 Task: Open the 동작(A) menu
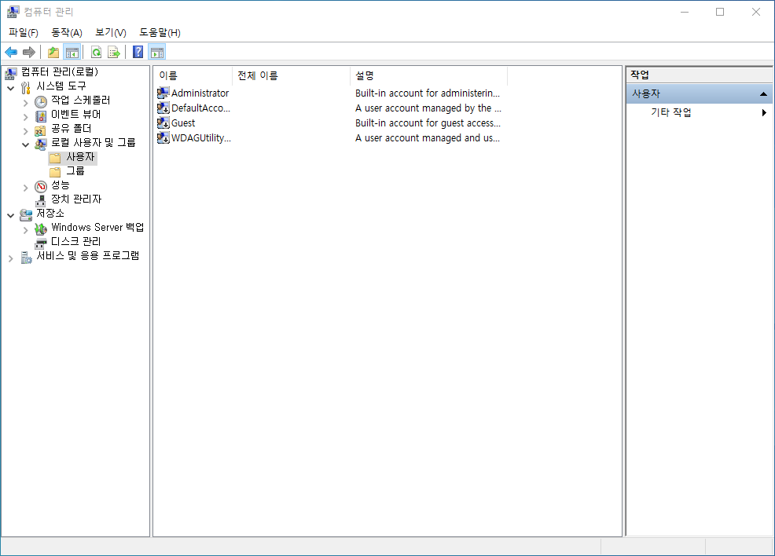[67, 32]
